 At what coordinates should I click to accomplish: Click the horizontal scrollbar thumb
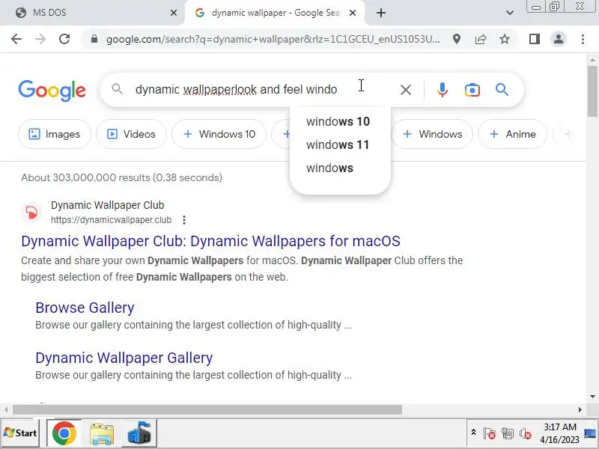(x=207, y=409)
